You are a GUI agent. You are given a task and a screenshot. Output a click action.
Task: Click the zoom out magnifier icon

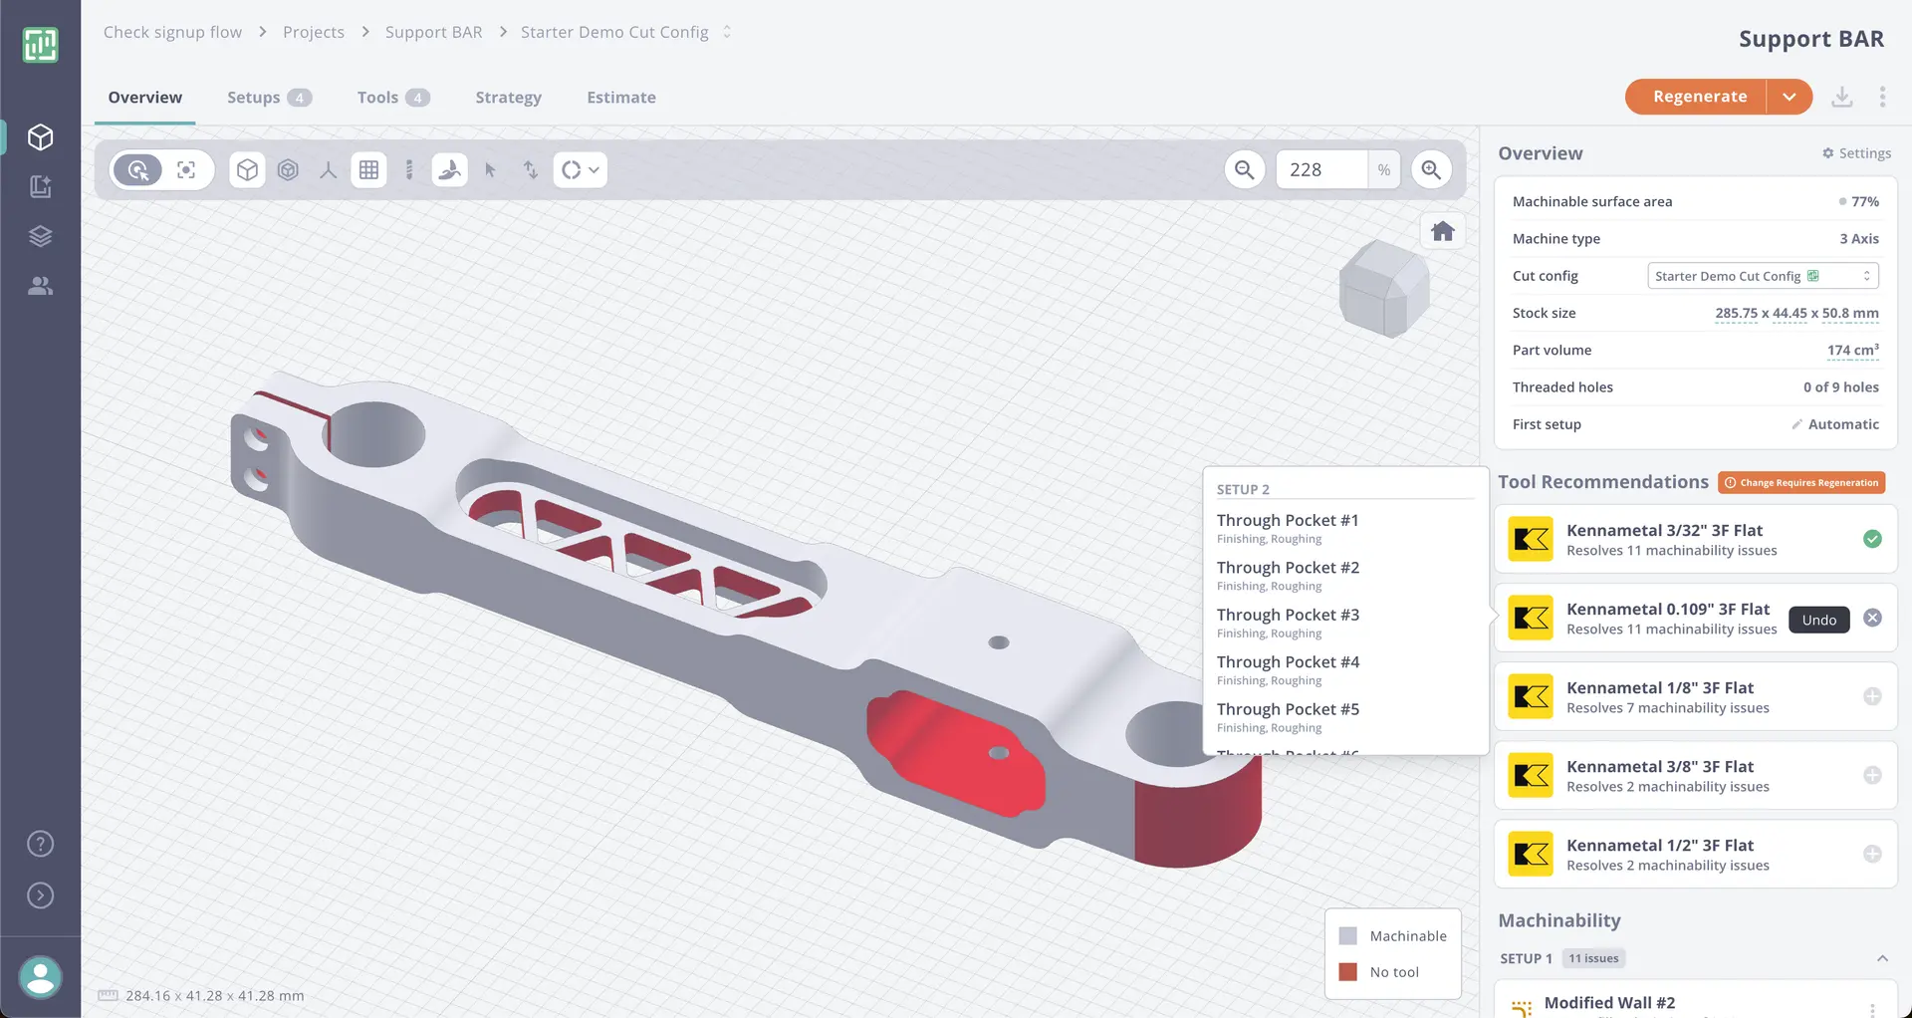1244,169
